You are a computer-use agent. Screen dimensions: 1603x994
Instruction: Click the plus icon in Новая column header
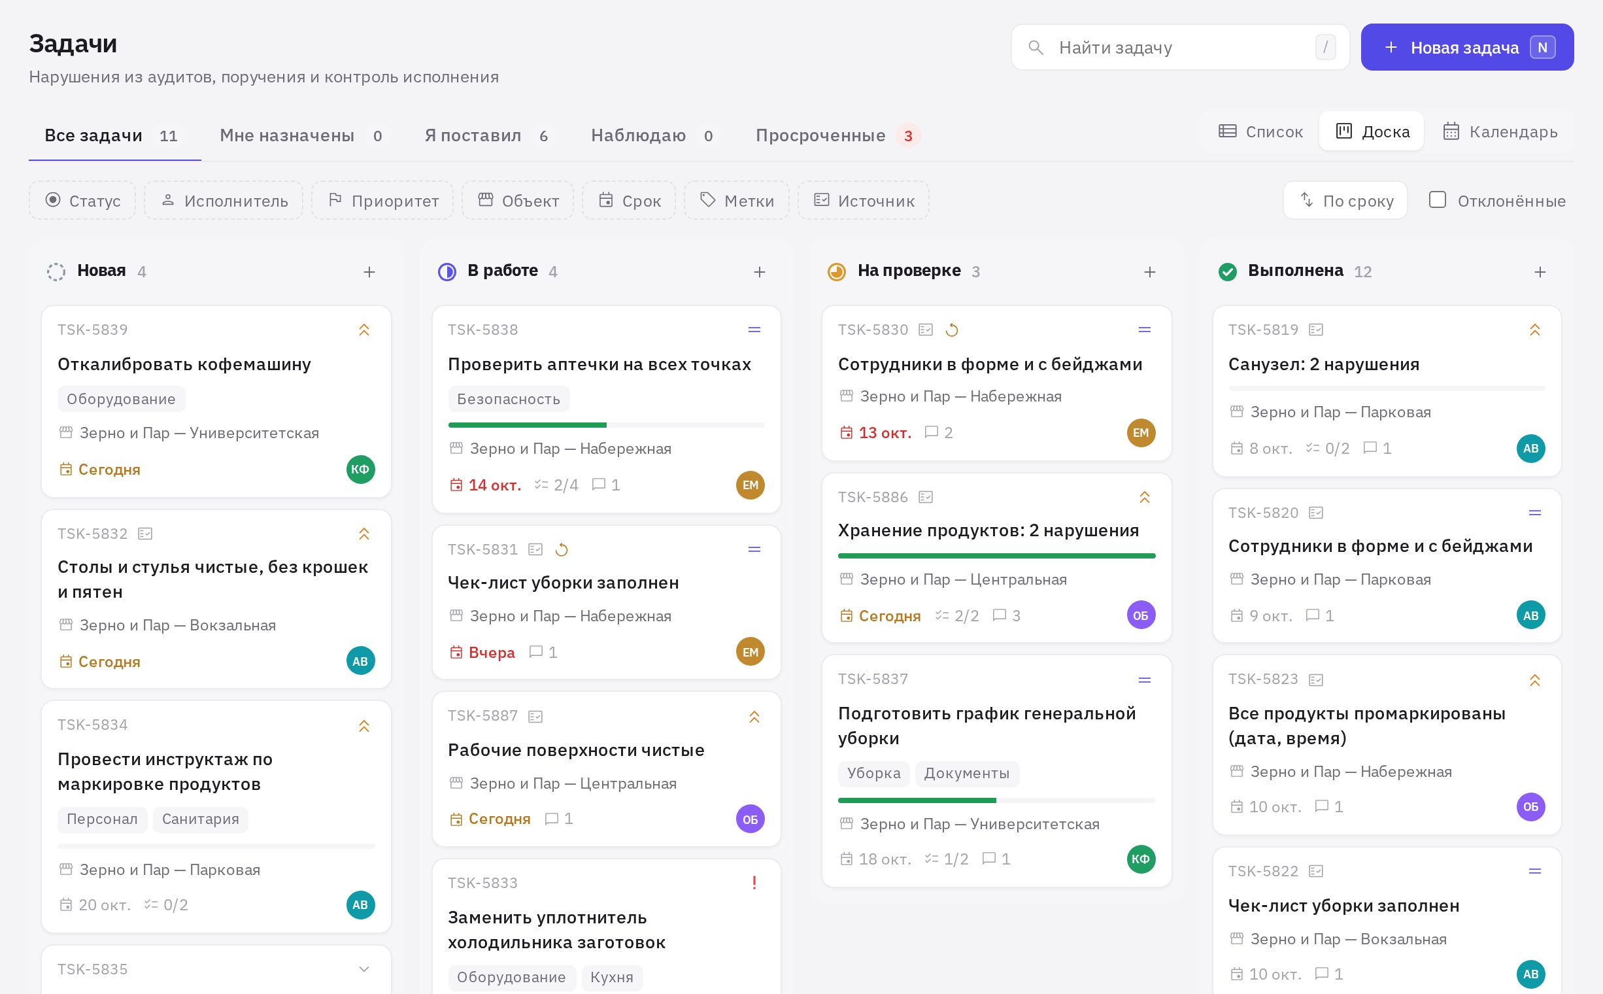click(369, 271)
